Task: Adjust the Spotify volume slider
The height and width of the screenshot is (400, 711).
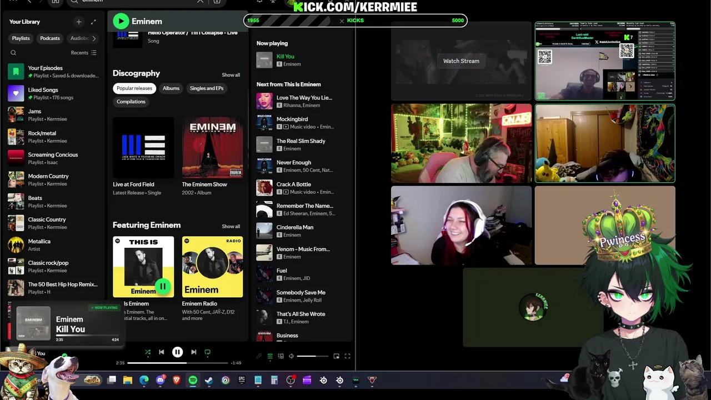Action: pos(314,356)
